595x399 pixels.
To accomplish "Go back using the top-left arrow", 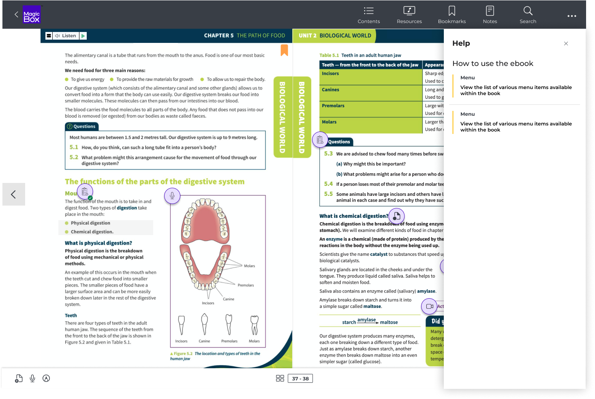I will tap(16, 15).
